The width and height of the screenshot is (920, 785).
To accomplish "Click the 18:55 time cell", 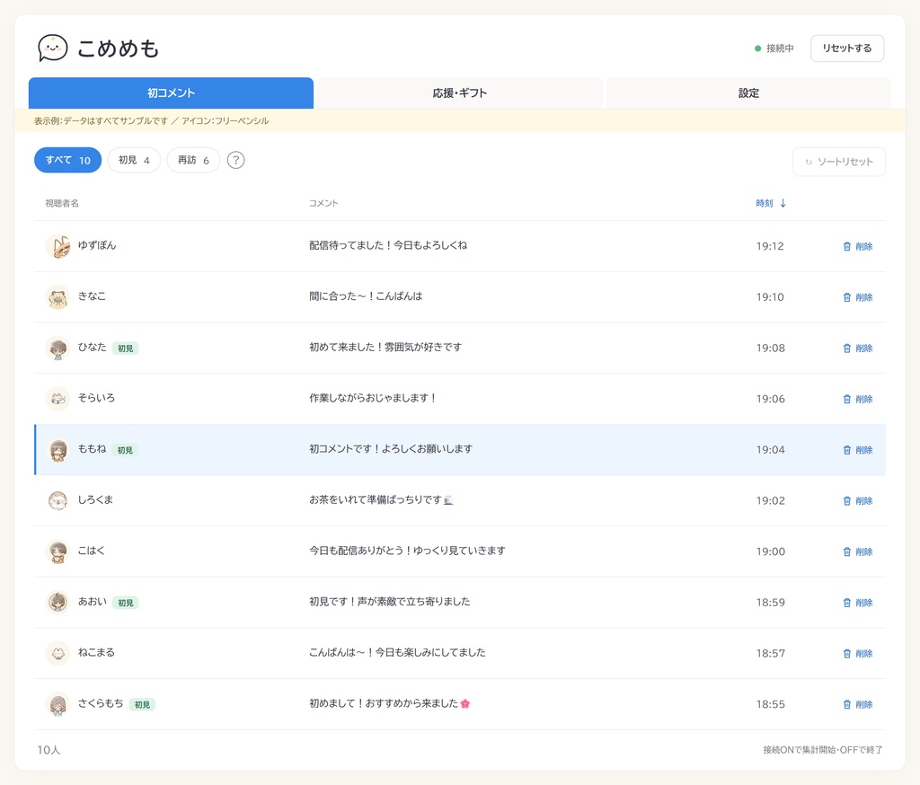I will pyautogui.click(x=770, y=705).
